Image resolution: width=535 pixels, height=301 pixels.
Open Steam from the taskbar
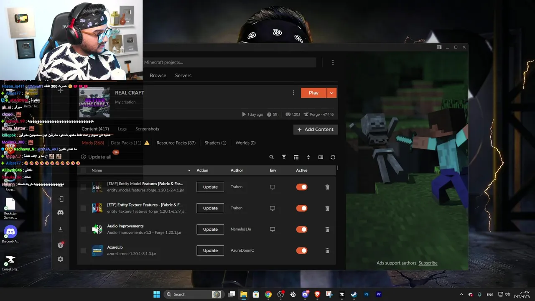(354, 294)
